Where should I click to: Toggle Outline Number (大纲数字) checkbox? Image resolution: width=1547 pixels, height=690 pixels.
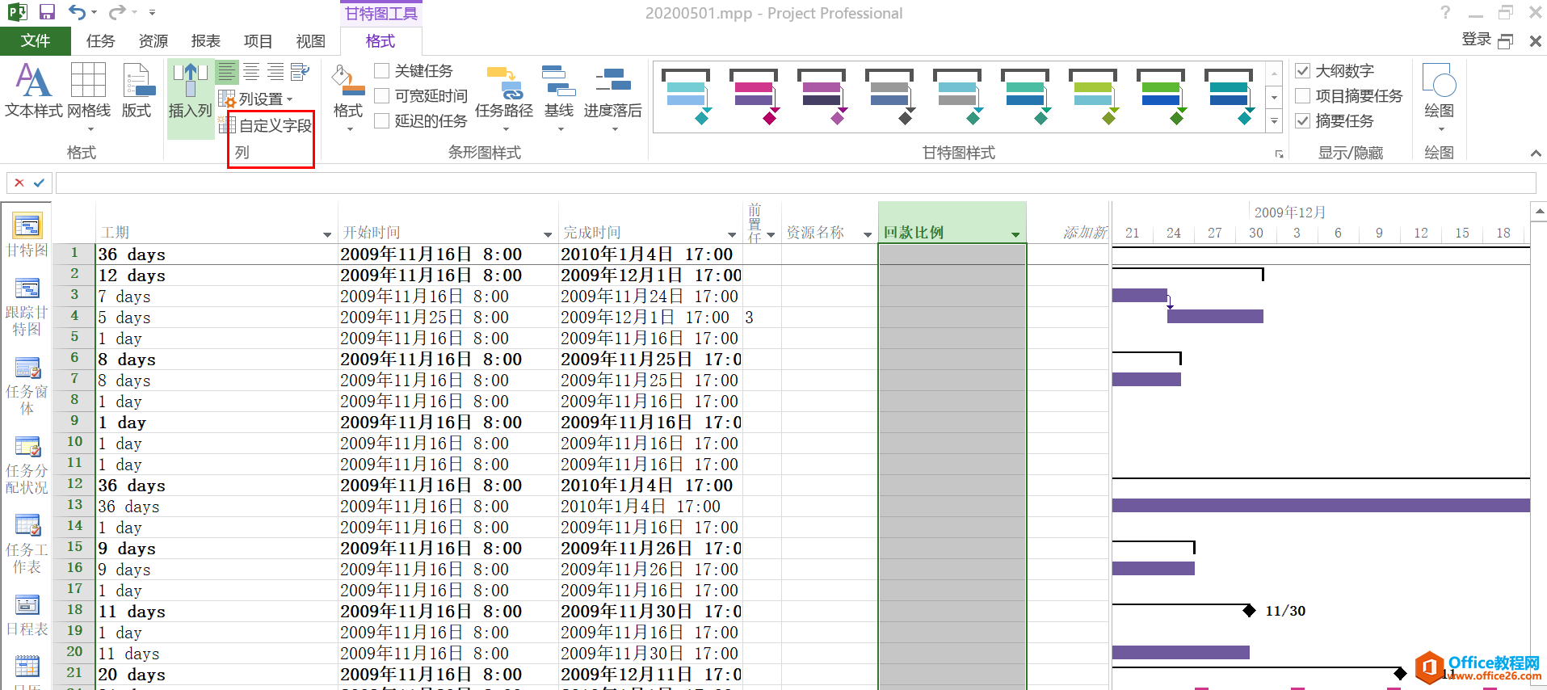point(1302,71)
